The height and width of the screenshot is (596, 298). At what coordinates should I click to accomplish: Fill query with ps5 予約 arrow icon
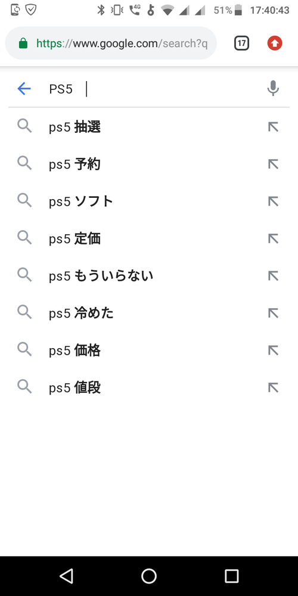tap(273, 164)
